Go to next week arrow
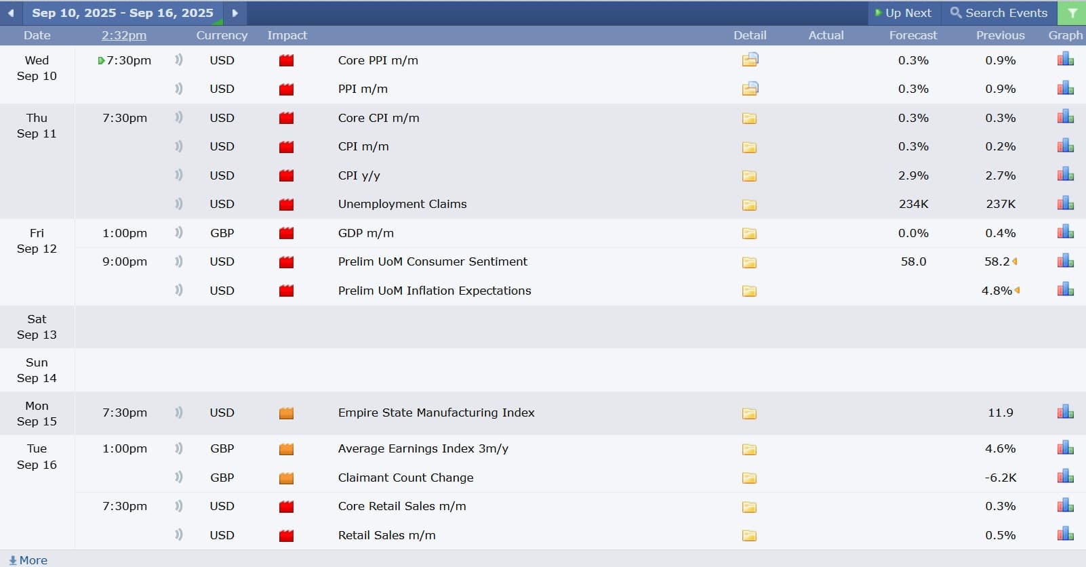This screenshot has height=567, width=1086. 235,13
